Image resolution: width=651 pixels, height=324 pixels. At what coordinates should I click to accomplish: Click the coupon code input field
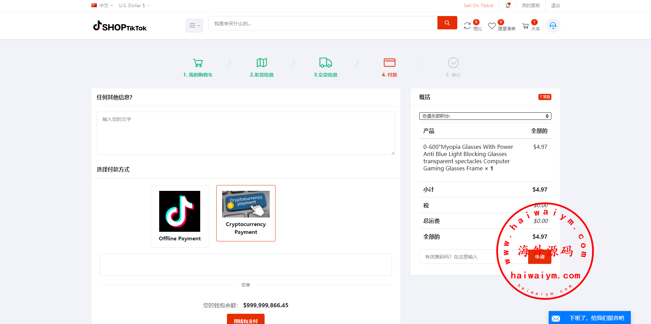(472, 257)
